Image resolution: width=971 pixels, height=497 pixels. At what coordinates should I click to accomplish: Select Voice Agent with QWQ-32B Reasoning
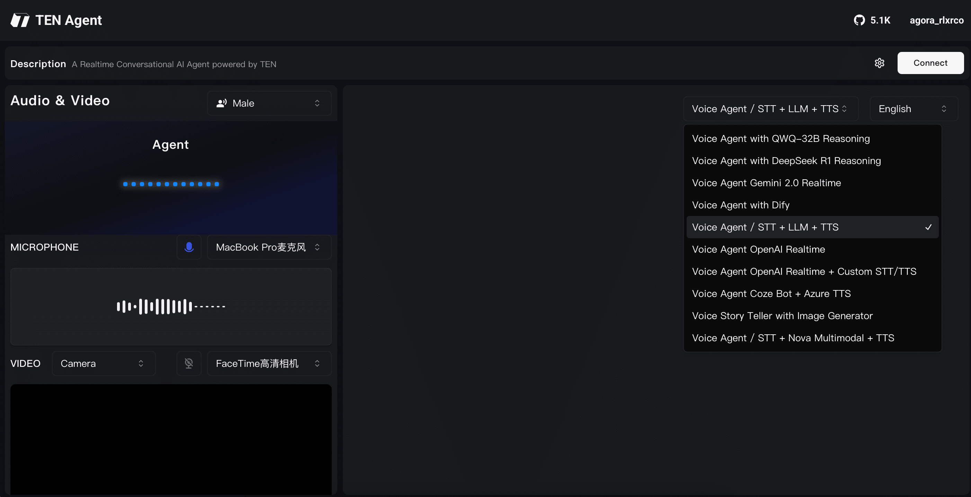click(x=812, y=139)
